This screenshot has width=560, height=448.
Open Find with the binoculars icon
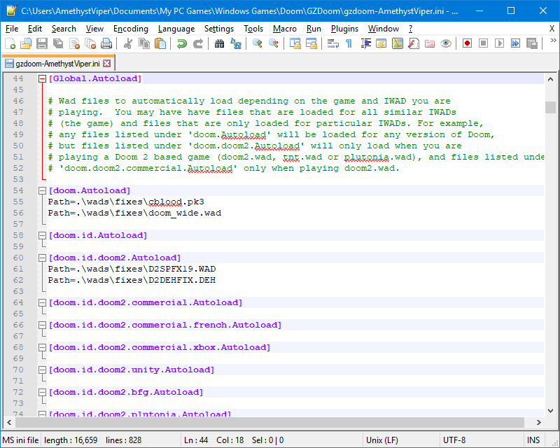[220, 43]
